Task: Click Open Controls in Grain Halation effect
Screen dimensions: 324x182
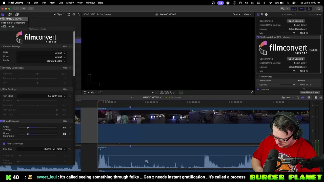Action: (296, 59)
